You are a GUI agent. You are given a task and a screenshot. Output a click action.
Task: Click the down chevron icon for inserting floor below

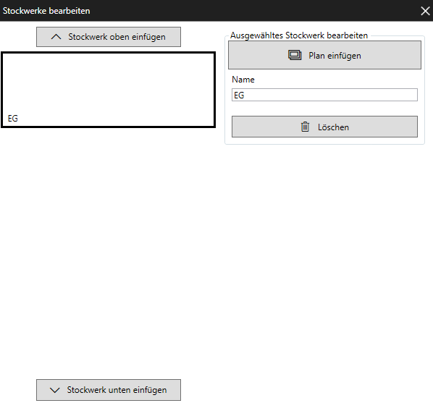tap(55, 390)
